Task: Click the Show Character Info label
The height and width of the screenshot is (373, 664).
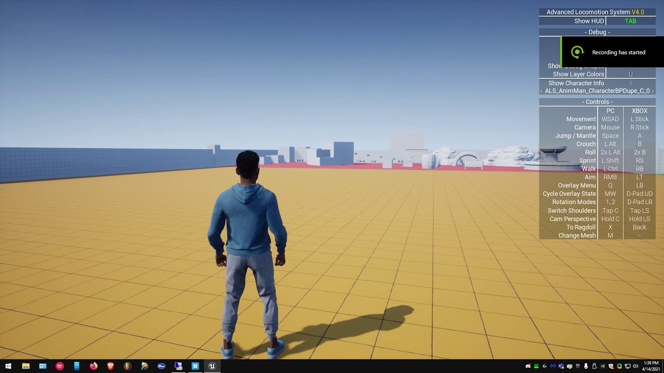Action: point(576,83)
